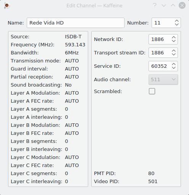Click inside the Number field showing 11

pyautogui.click(x=163, y=23)
